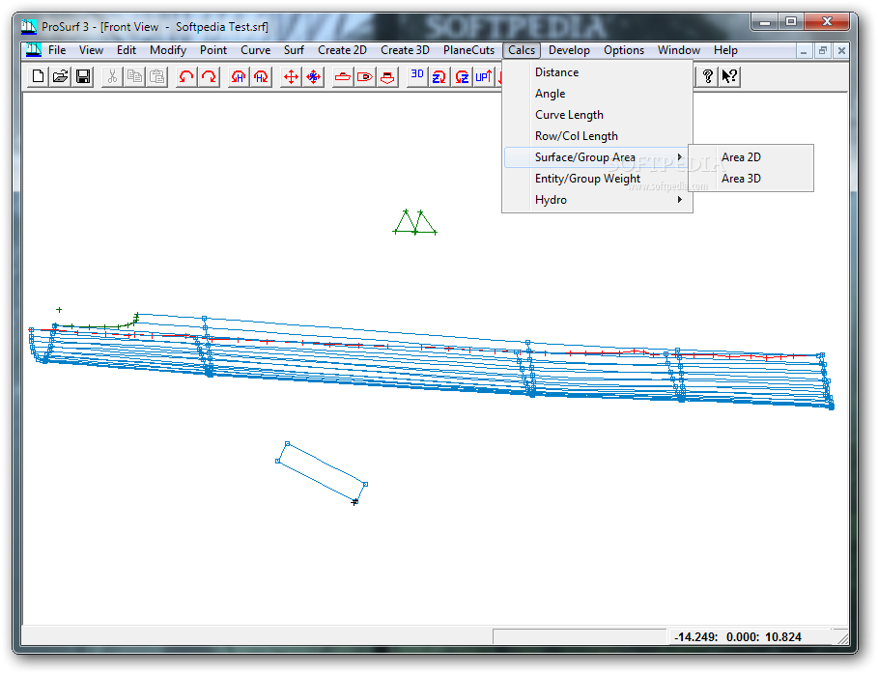
Task: Click the ProSurf 3 title bar icon
Action: [29, 26]
